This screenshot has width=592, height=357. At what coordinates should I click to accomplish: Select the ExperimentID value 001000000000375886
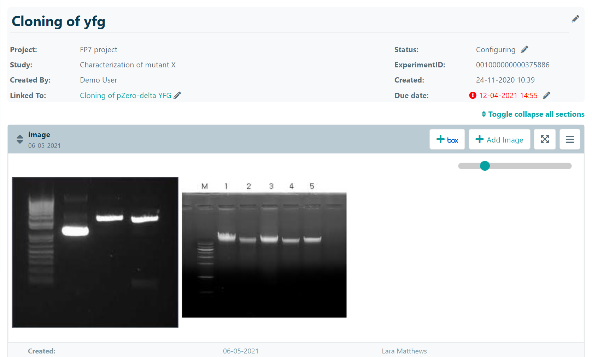point(512,65)
